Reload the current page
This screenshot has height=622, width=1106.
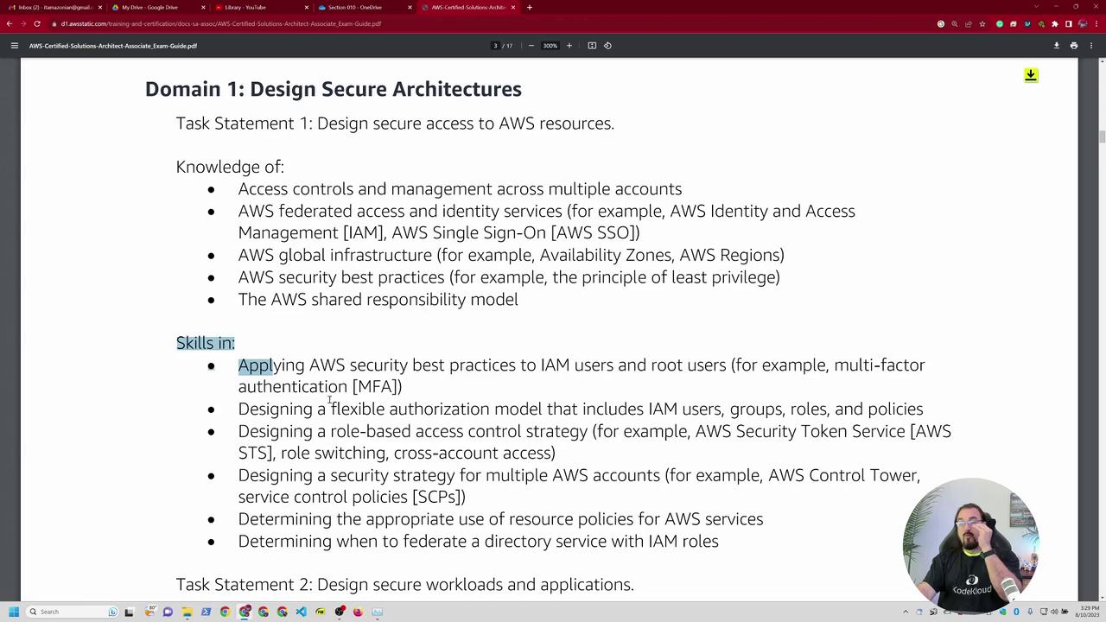point(37,23)
